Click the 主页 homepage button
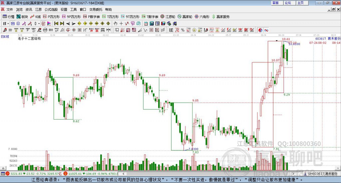Image resolution: width=341 pixels, height=183 pixels. click(302, 3)
